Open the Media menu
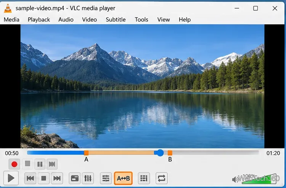This screenshot has height=188, width=286. pyautogui.click(x=11, y=19)
